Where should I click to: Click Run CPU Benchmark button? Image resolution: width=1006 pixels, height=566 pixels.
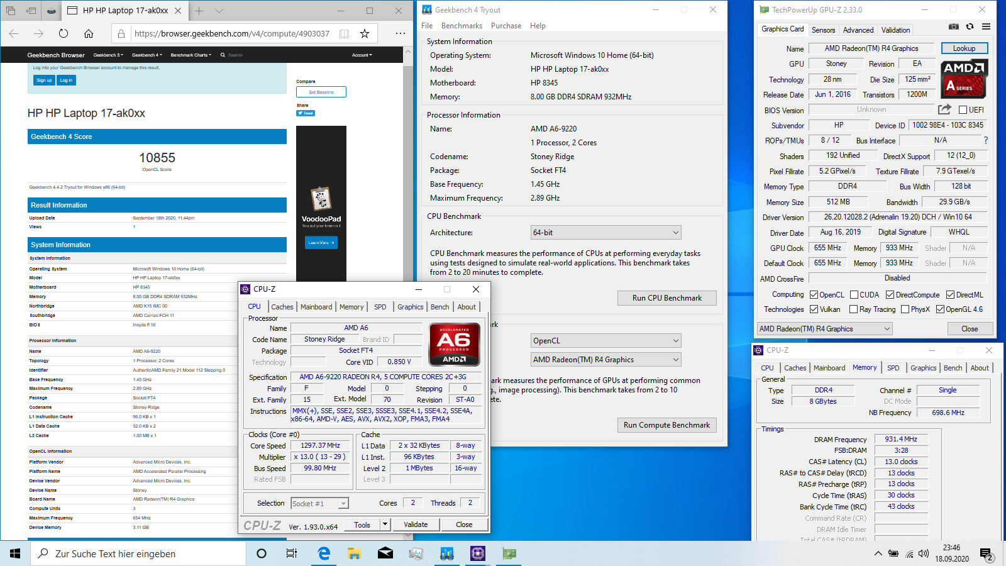666,298
